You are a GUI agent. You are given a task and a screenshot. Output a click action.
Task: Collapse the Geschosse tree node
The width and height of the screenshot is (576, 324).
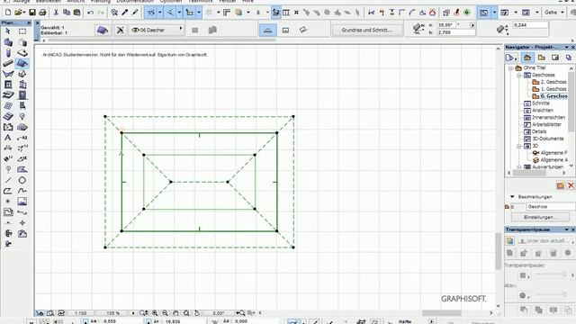[x=519, y=75]
